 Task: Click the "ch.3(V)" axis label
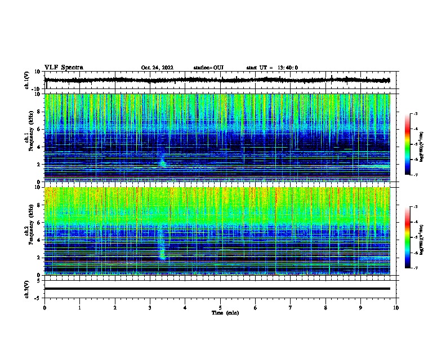click(x=26, y=289)
